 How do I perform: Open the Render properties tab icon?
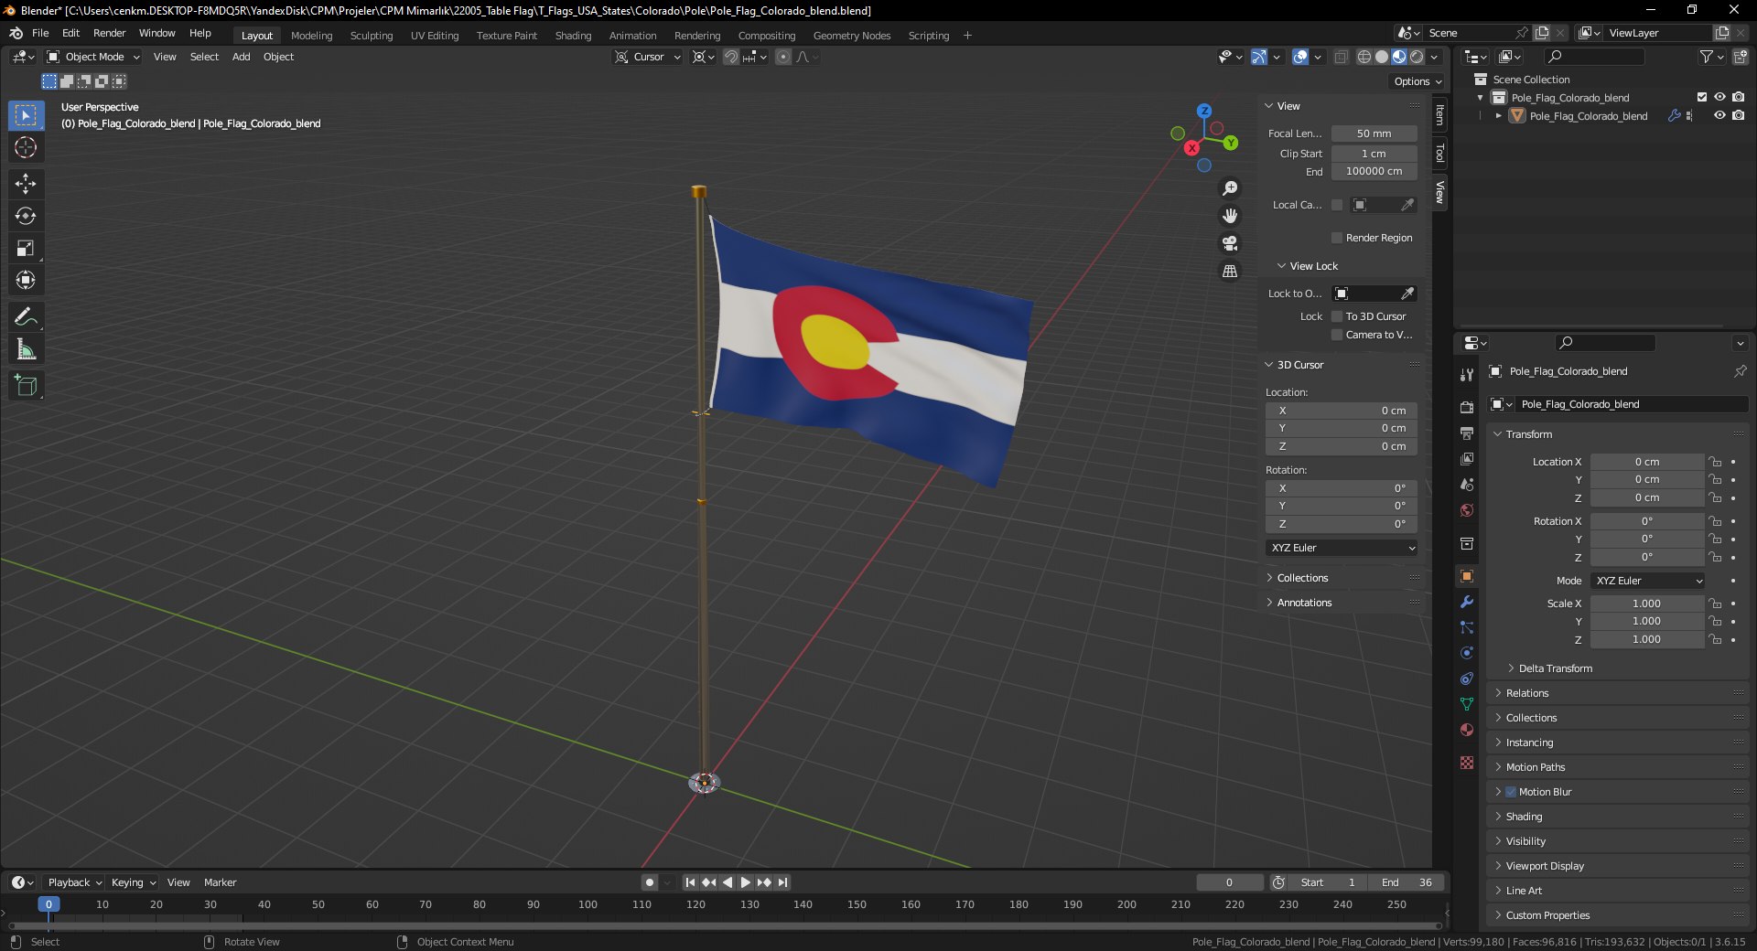coord(1467,407)
